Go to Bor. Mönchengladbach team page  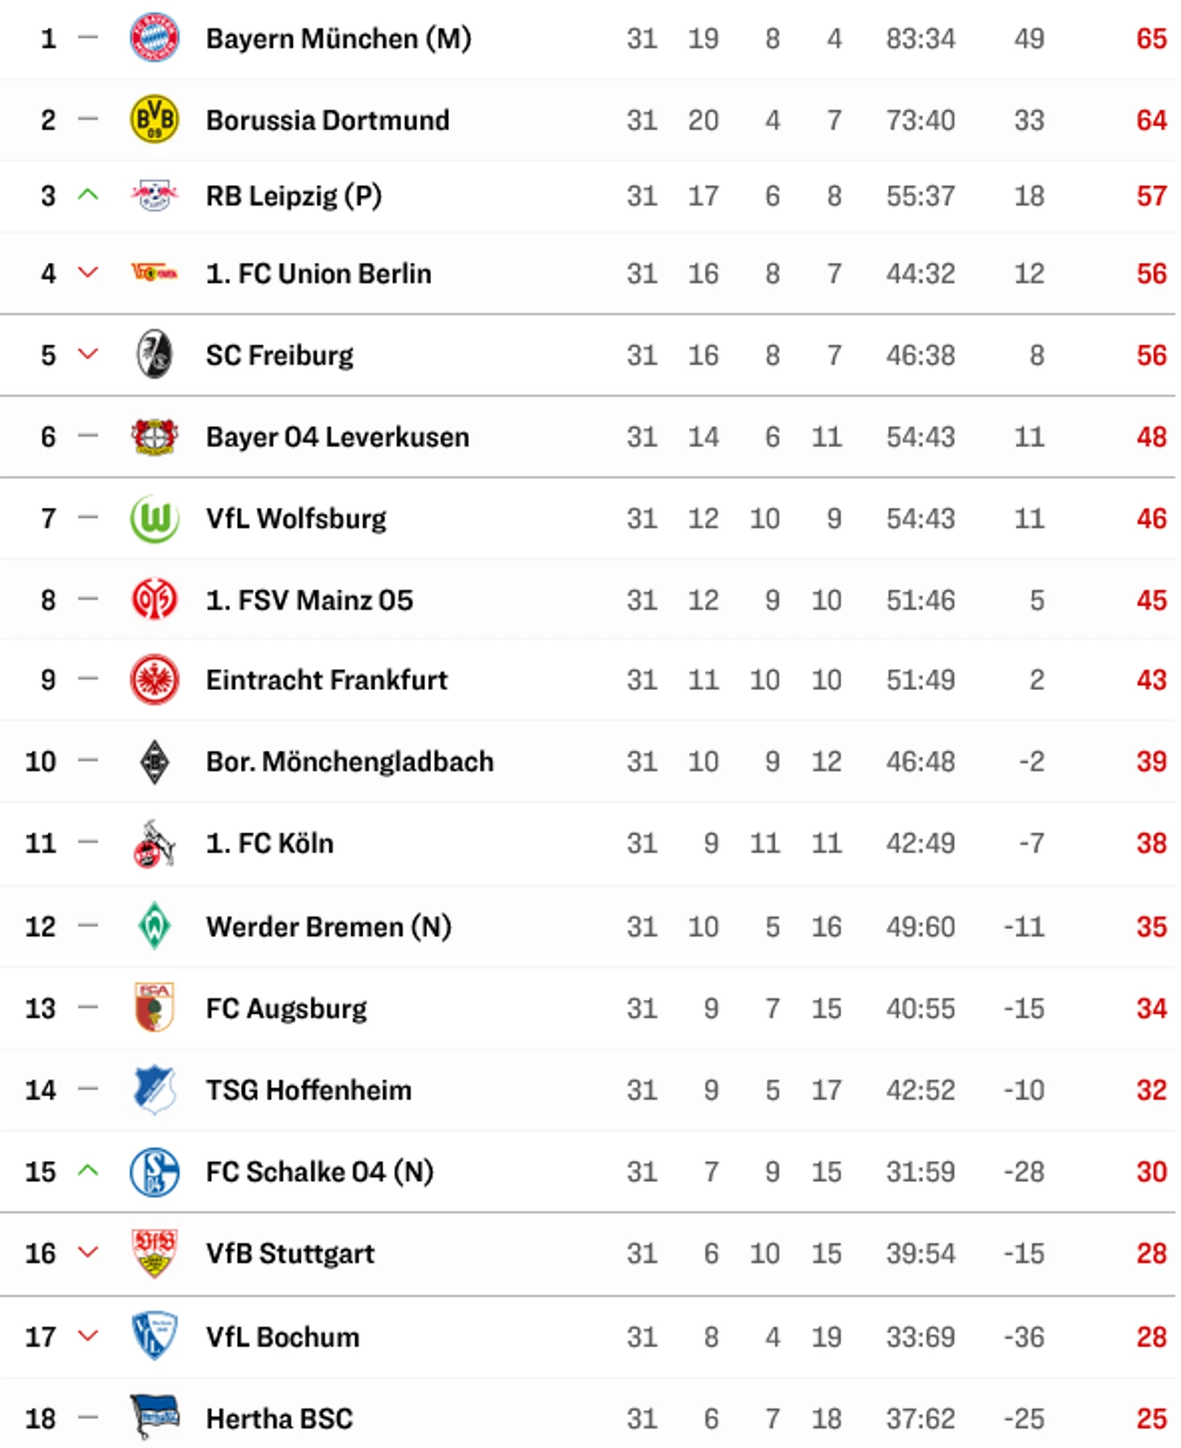pos(349,762)
